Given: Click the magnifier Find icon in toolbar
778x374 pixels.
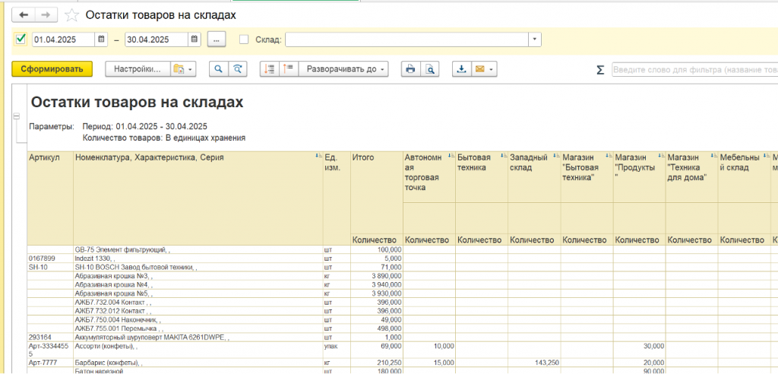Looking at the screenshot, I should point(219,69).
